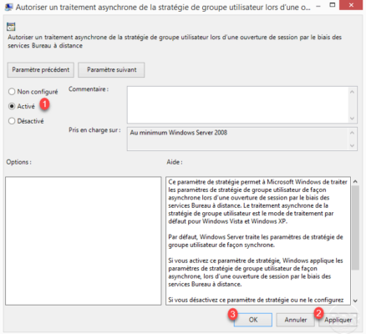The width and height of the screenshot is (366, 334).
Task: Go to "Paramètre précédent"
Action: click(41, 69)
